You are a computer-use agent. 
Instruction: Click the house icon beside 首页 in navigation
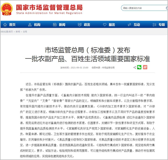click(4, 25)
